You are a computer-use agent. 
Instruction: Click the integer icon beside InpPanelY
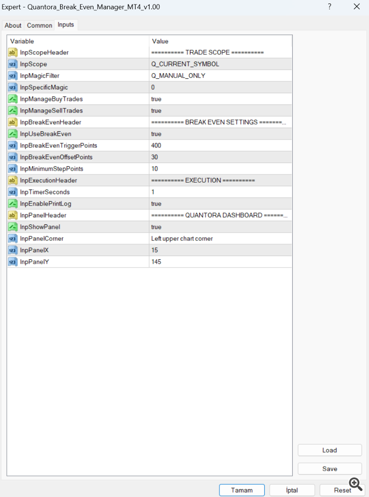coord(13,262)
